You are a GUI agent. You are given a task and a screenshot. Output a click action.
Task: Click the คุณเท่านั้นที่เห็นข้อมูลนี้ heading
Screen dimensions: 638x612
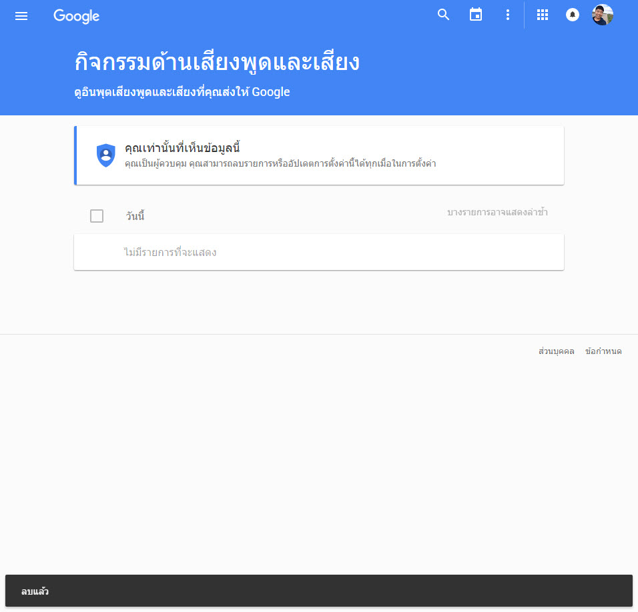[182, 147]
